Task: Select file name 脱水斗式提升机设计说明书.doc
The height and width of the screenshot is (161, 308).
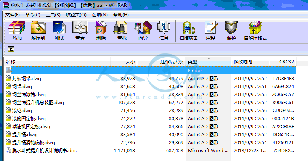Action: click(x=44, y=151)
